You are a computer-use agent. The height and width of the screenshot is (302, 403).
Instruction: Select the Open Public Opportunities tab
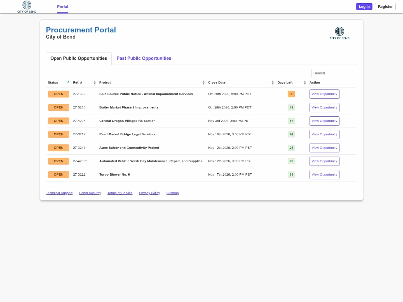click(79, 58)
